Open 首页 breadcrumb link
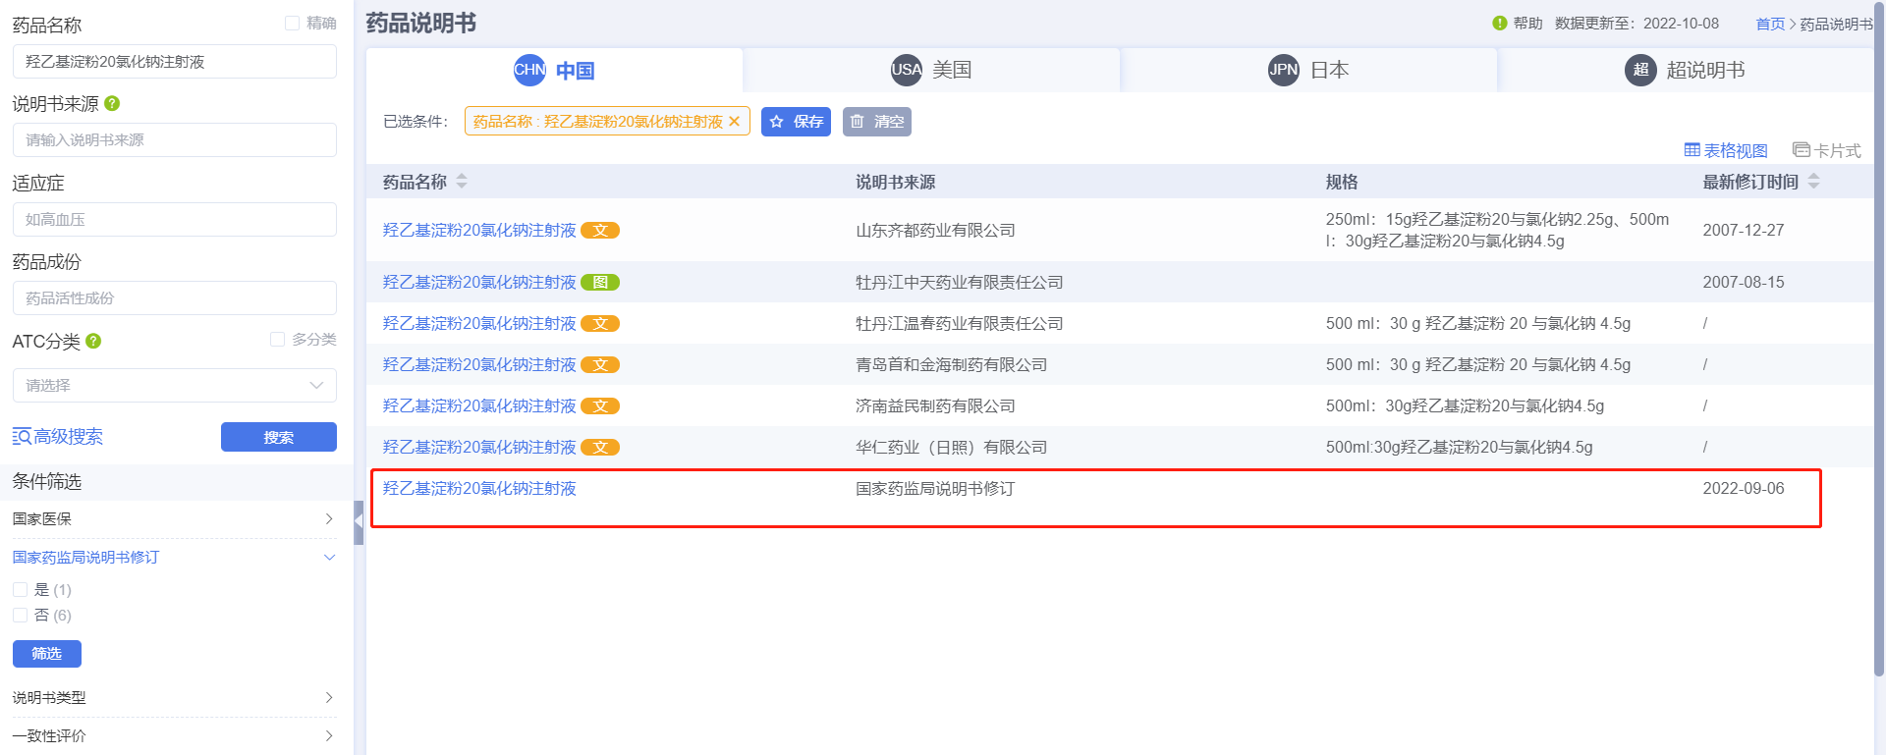This screenshot has height=755, width=1886. [x=1770, y=24]
